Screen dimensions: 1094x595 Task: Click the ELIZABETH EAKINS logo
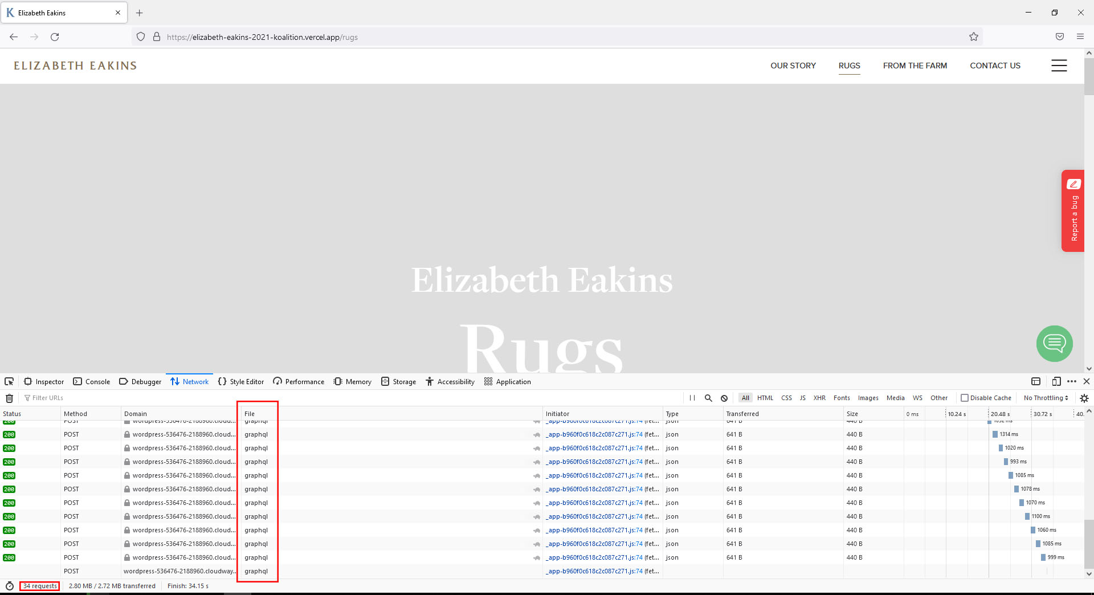point(75,66)
